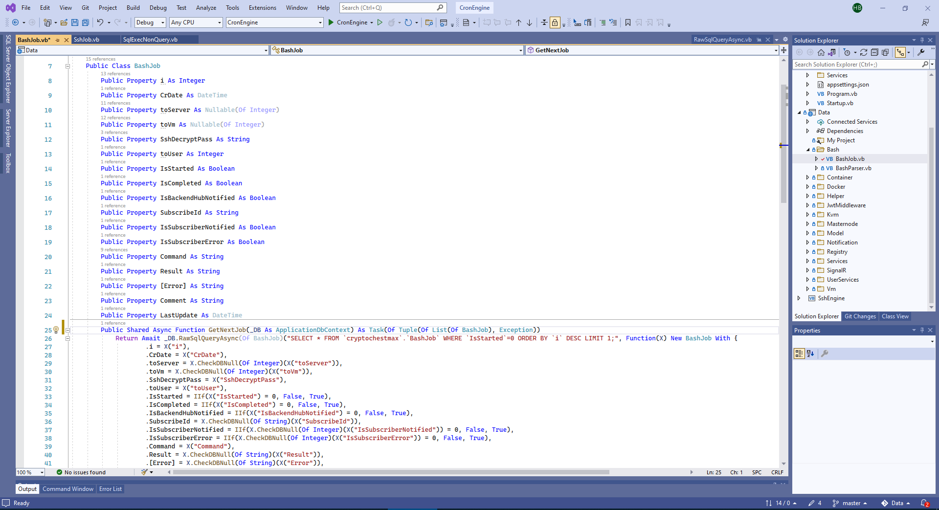Click the Search (Ctrl+Q) box
The image size is (939, 510).
tap(393, 8)
